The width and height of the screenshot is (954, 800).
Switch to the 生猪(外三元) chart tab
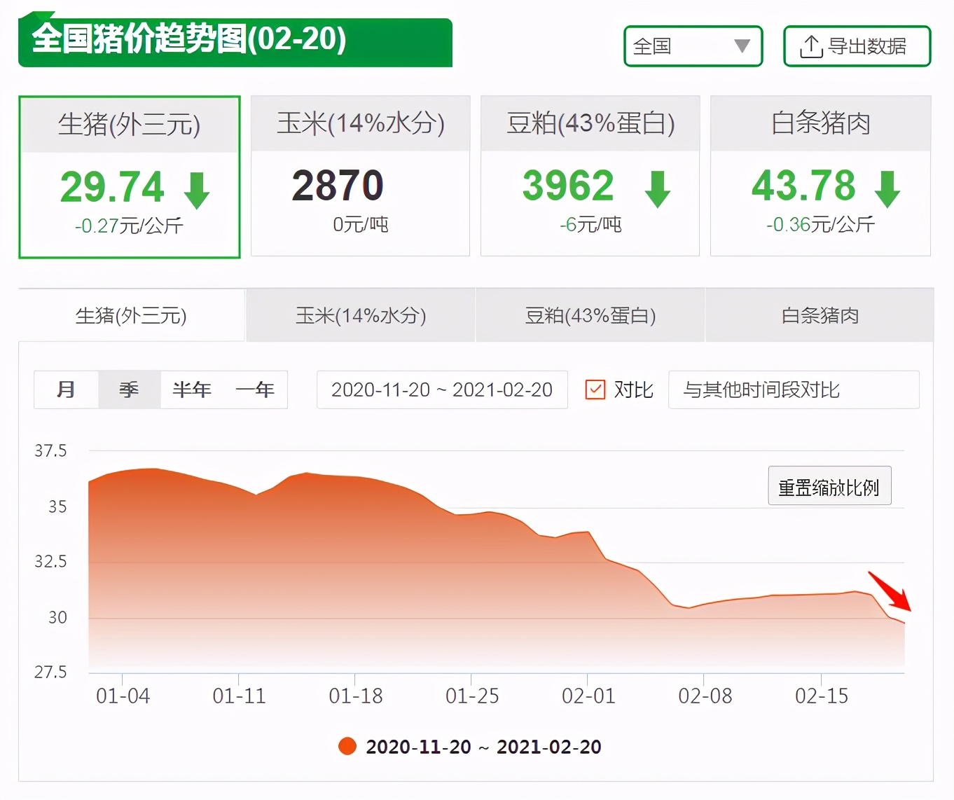132,315
